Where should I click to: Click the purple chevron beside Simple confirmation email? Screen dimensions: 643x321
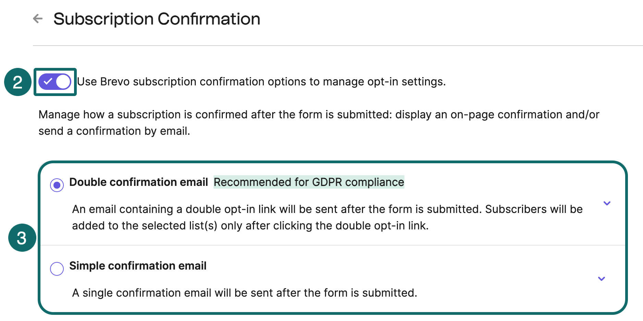(601, 278)
